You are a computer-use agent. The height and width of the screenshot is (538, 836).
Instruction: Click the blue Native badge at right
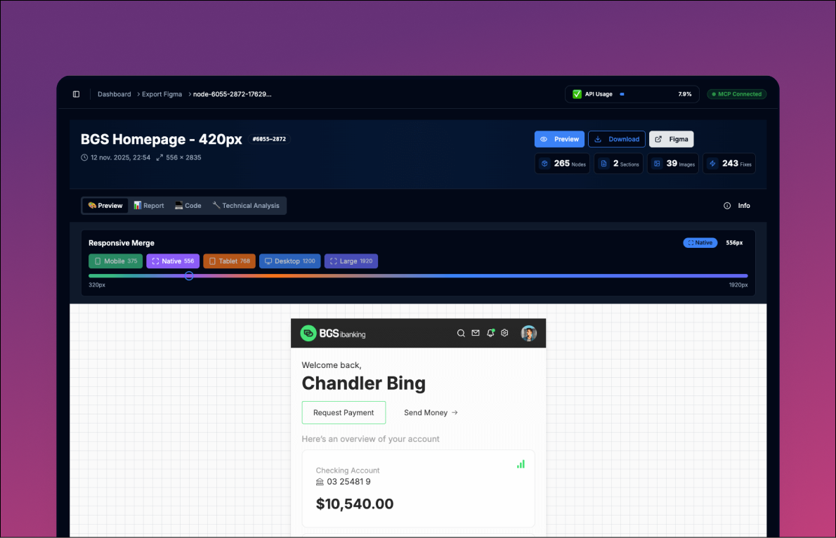coord(700,242)
